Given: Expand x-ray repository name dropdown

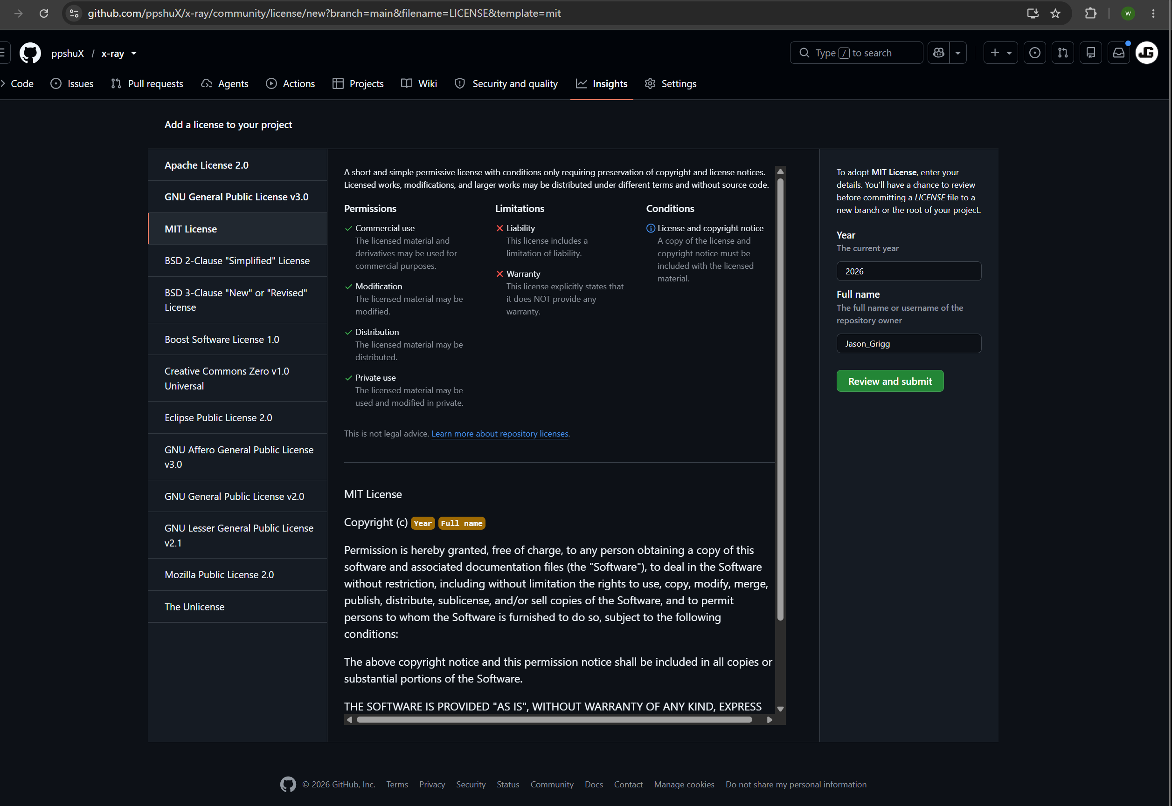Looking at the screenshot, I should pos(134,53).
